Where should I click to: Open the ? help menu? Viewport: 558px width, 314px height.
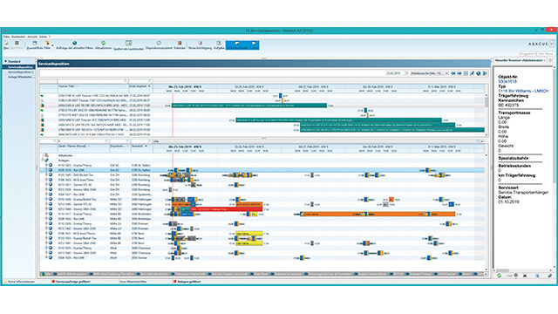(x=50, y=37)
